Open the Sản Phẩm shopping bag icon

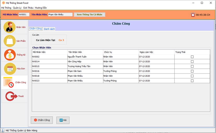click(10, 41)
